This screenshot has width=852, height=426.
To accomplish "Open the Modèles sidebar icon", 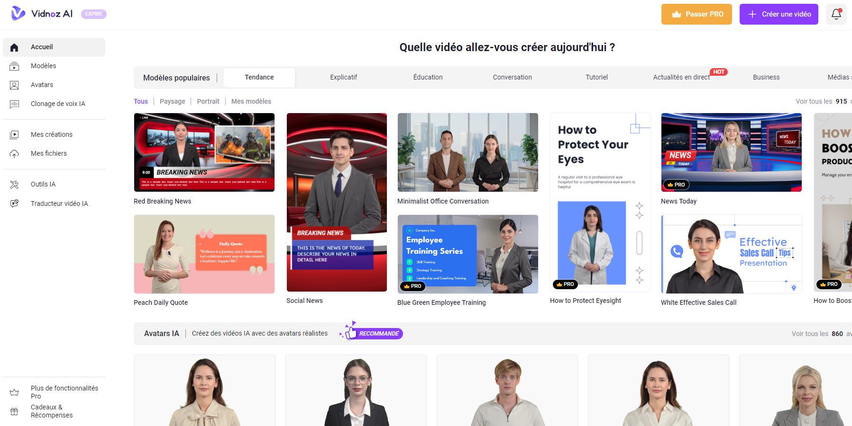I will coord(15,66).
